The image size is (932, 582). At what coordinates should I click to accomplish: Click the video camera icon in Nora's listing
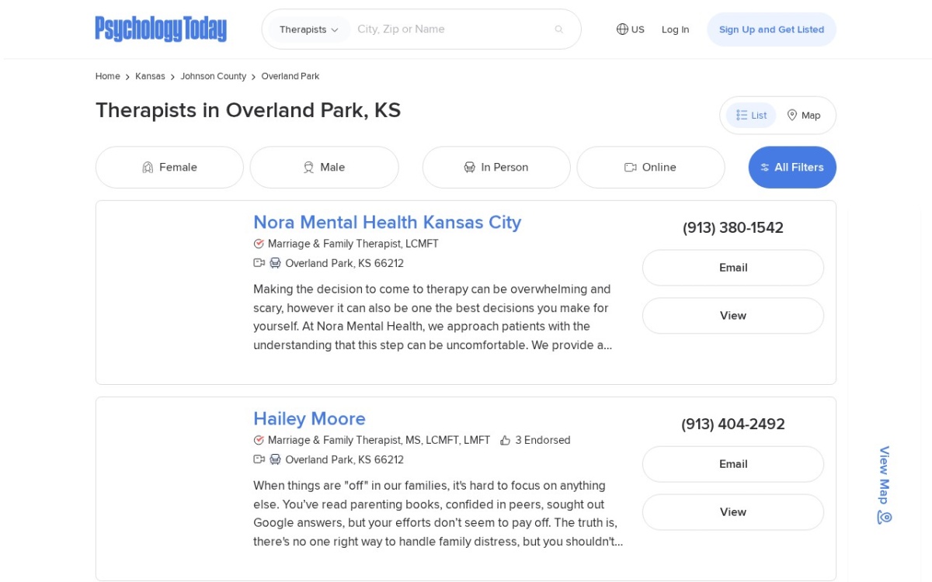tap(259, 263)
